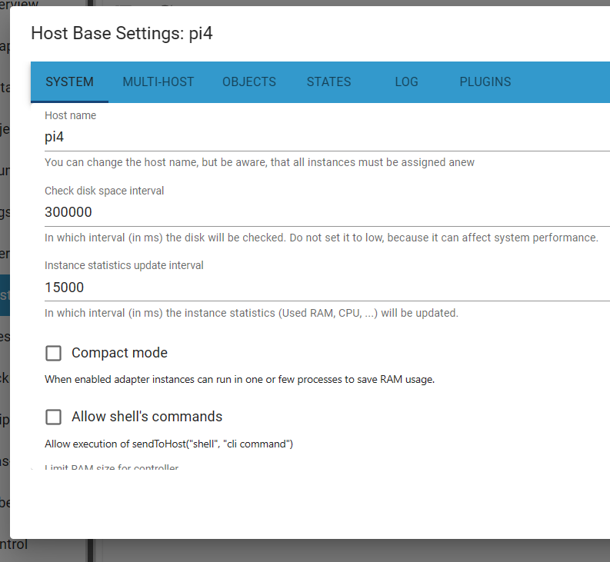Switch to the MULTI-HOST tab
Screen dimensions: 610x562
click(158, 82)
